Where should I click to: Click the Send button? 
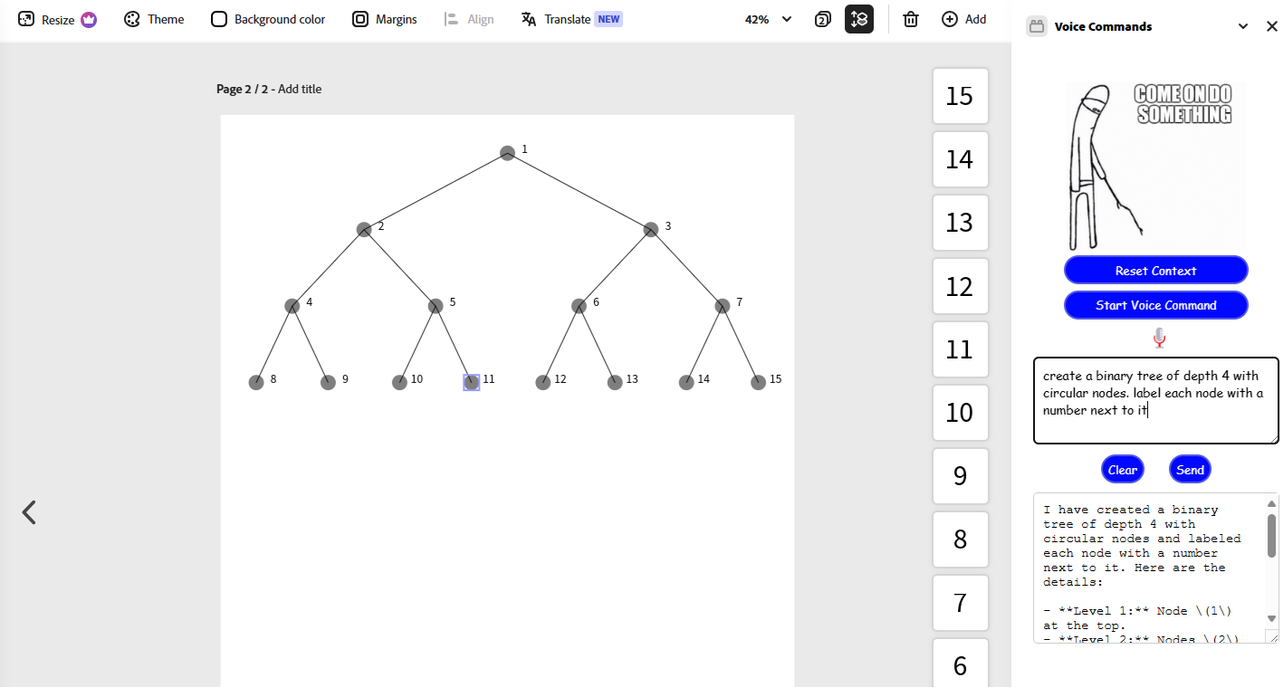tap(1191, 470)
